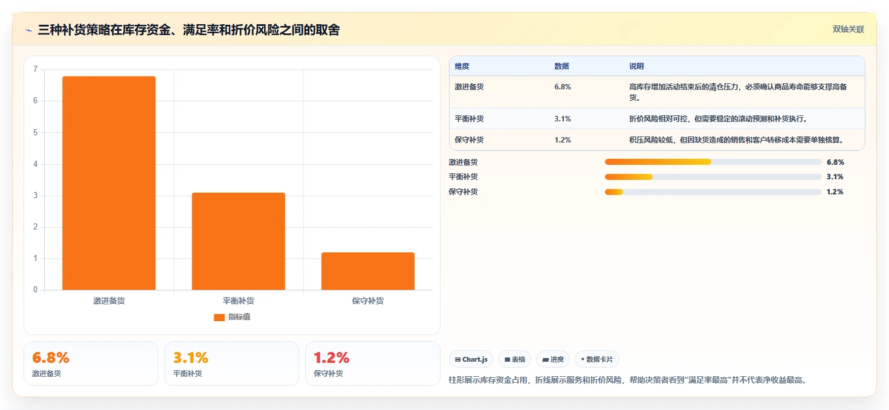Click the 保守补货 progress bar
The image size is (889, 410).
coord(713,192)
